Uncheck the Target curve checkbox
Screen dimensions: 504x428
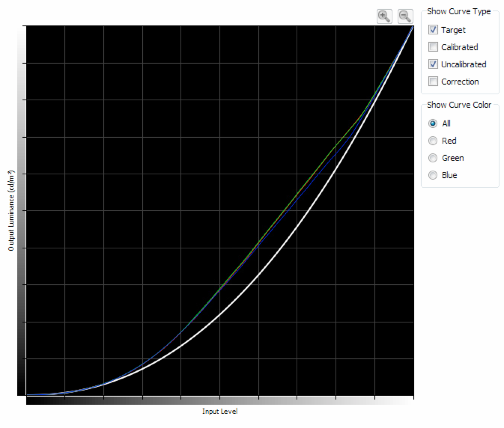tap(433, 30)
